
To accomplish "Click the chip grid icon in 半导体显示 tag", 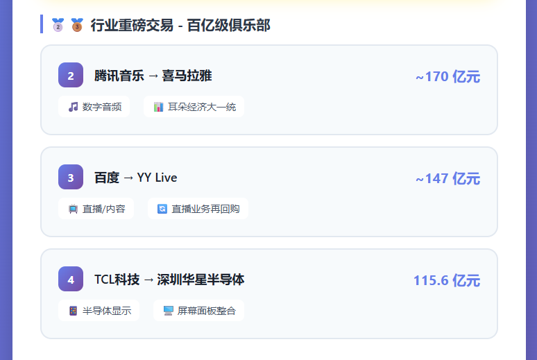I will point(73,311).
